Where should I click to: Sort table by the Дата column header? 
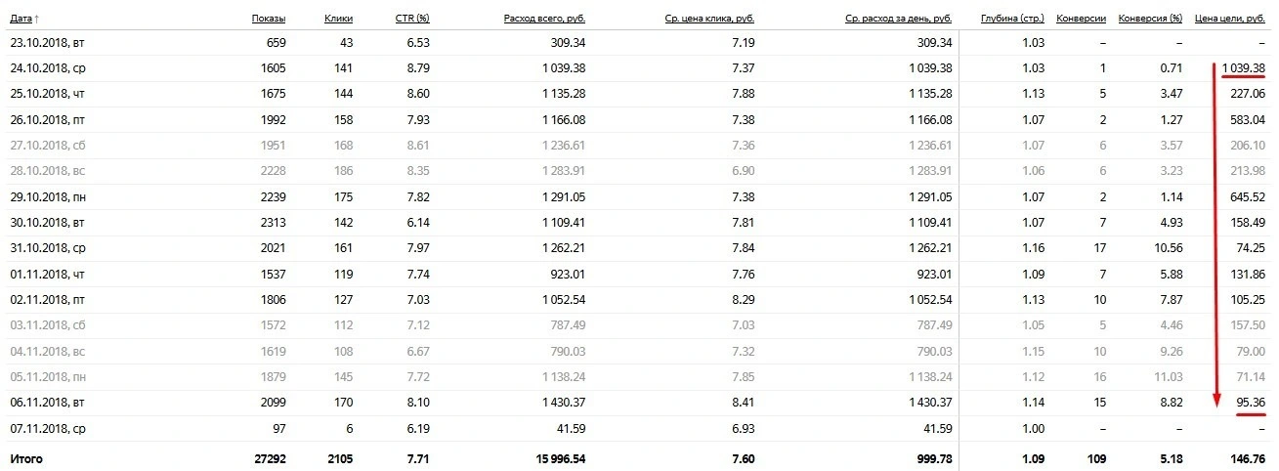point(21,18)
